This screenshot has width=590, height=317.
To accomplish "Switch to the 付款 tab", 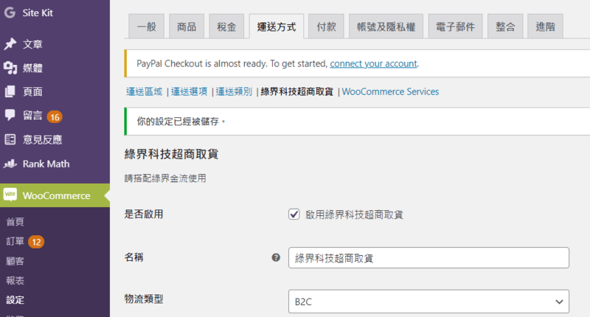I will [x=326, y=27].
